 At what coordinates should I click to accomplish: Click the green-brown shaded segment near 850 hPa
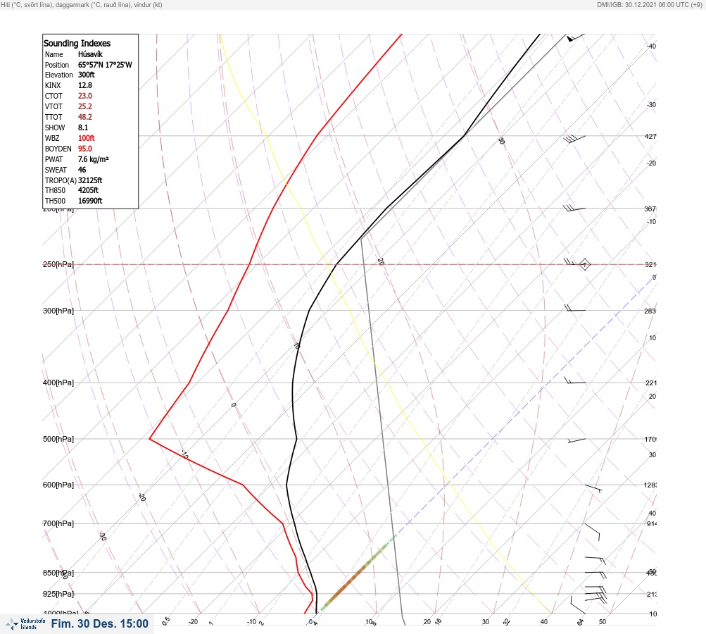358,572
